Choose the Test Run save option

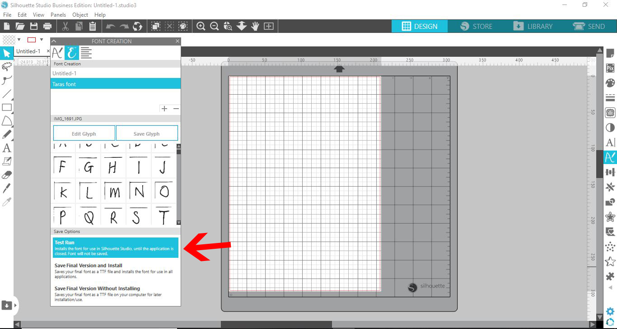pos(116,247)
